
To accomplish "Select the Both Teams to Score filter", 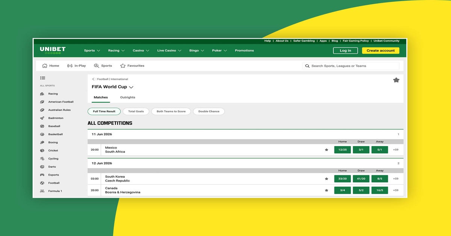I will coord(171,111).
